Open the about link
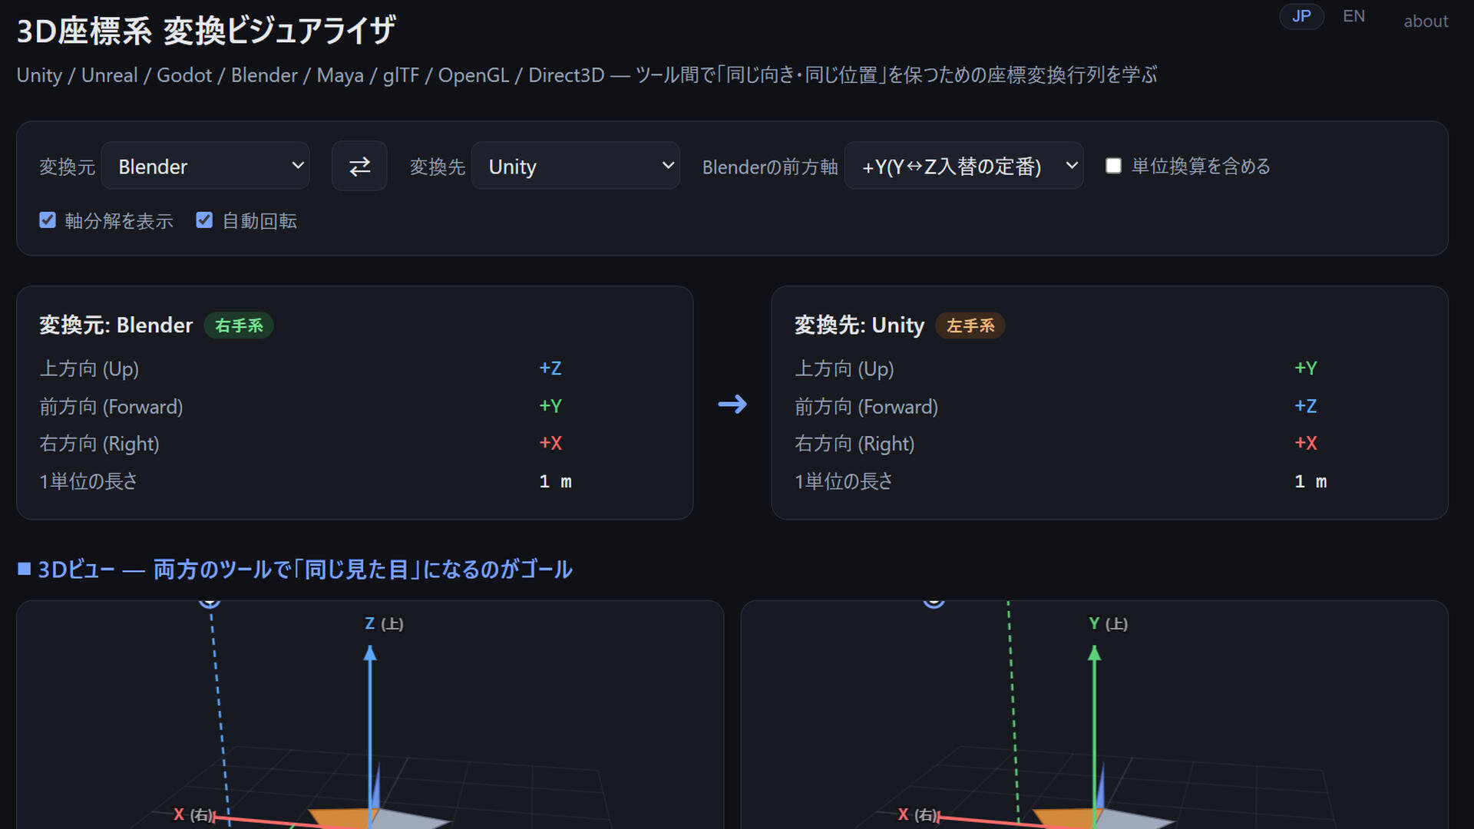Screen dimensions: 1474x829 tap(1426, 21)
